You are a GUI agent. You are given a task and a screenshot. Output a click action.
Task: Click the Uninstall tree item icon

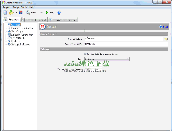tap(9, 38)
